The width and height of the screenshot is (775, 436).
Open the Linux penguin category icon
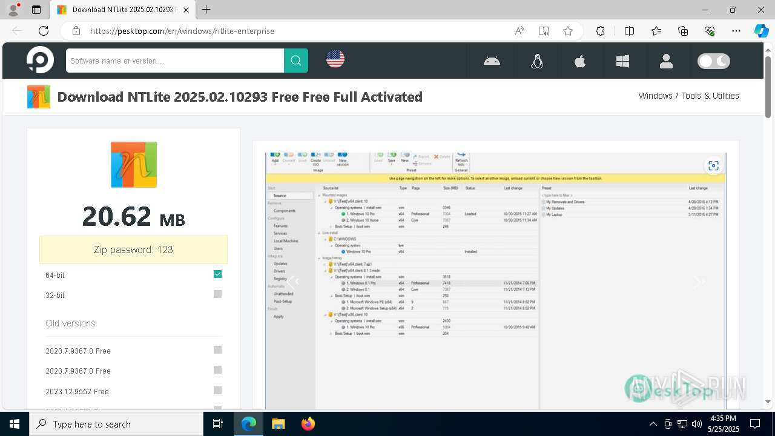537,61
